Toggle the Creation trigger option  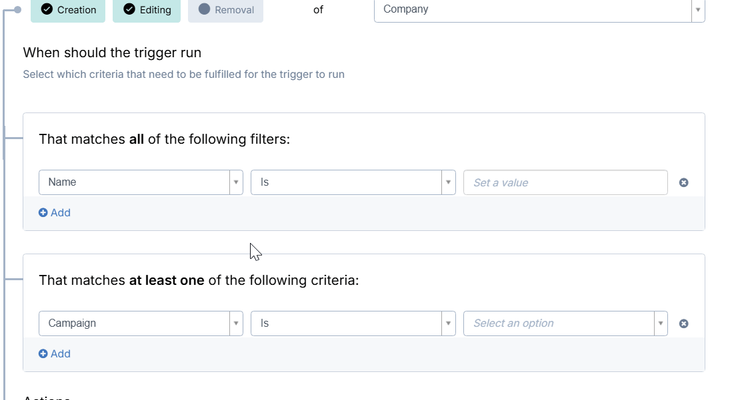(x=68, y=10)
